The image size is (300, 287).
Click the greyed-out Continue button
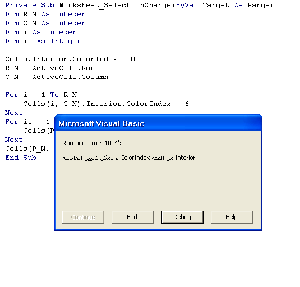click(x=83, y=217)
